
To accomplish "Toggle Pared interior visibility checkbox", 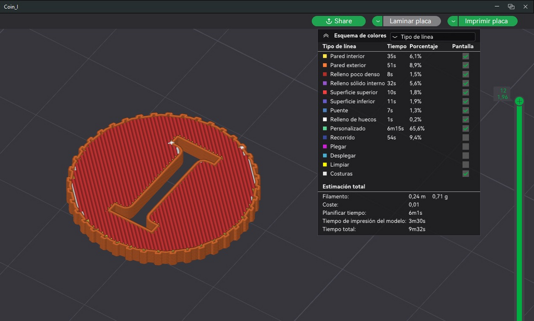I will click(466, 56).
